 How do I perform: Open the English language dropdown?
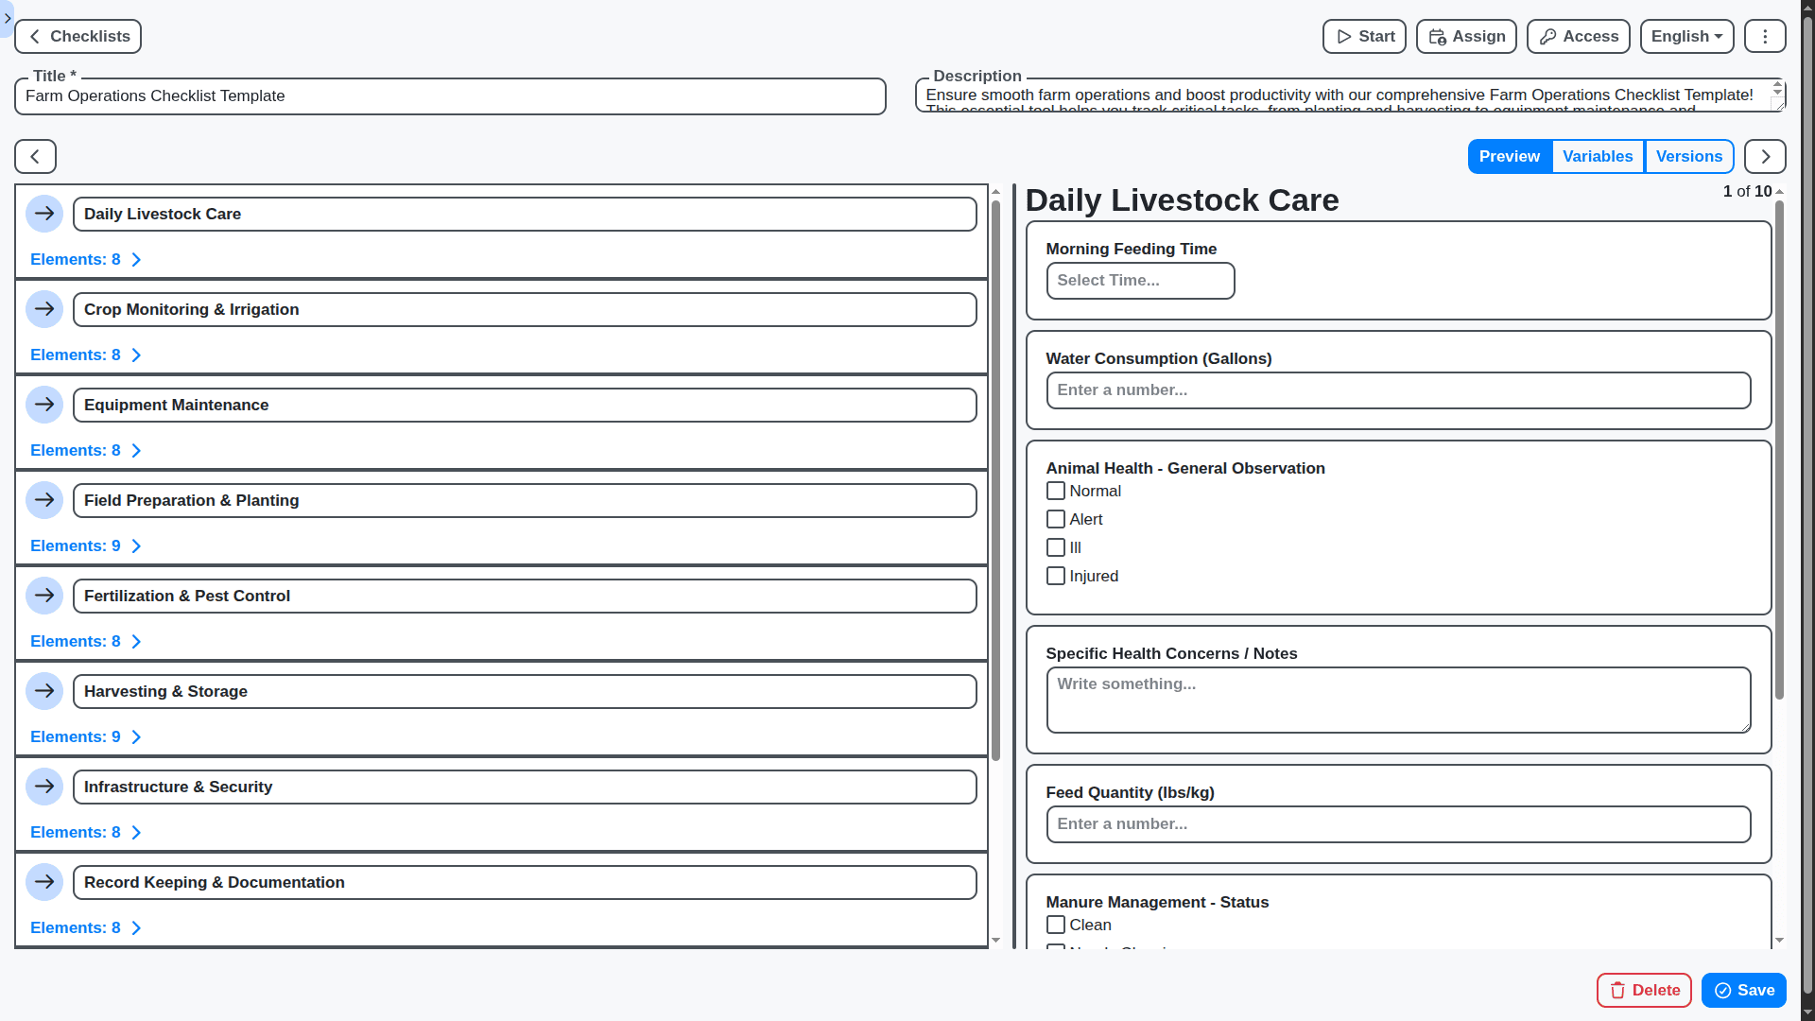[x=1686, y=36]
